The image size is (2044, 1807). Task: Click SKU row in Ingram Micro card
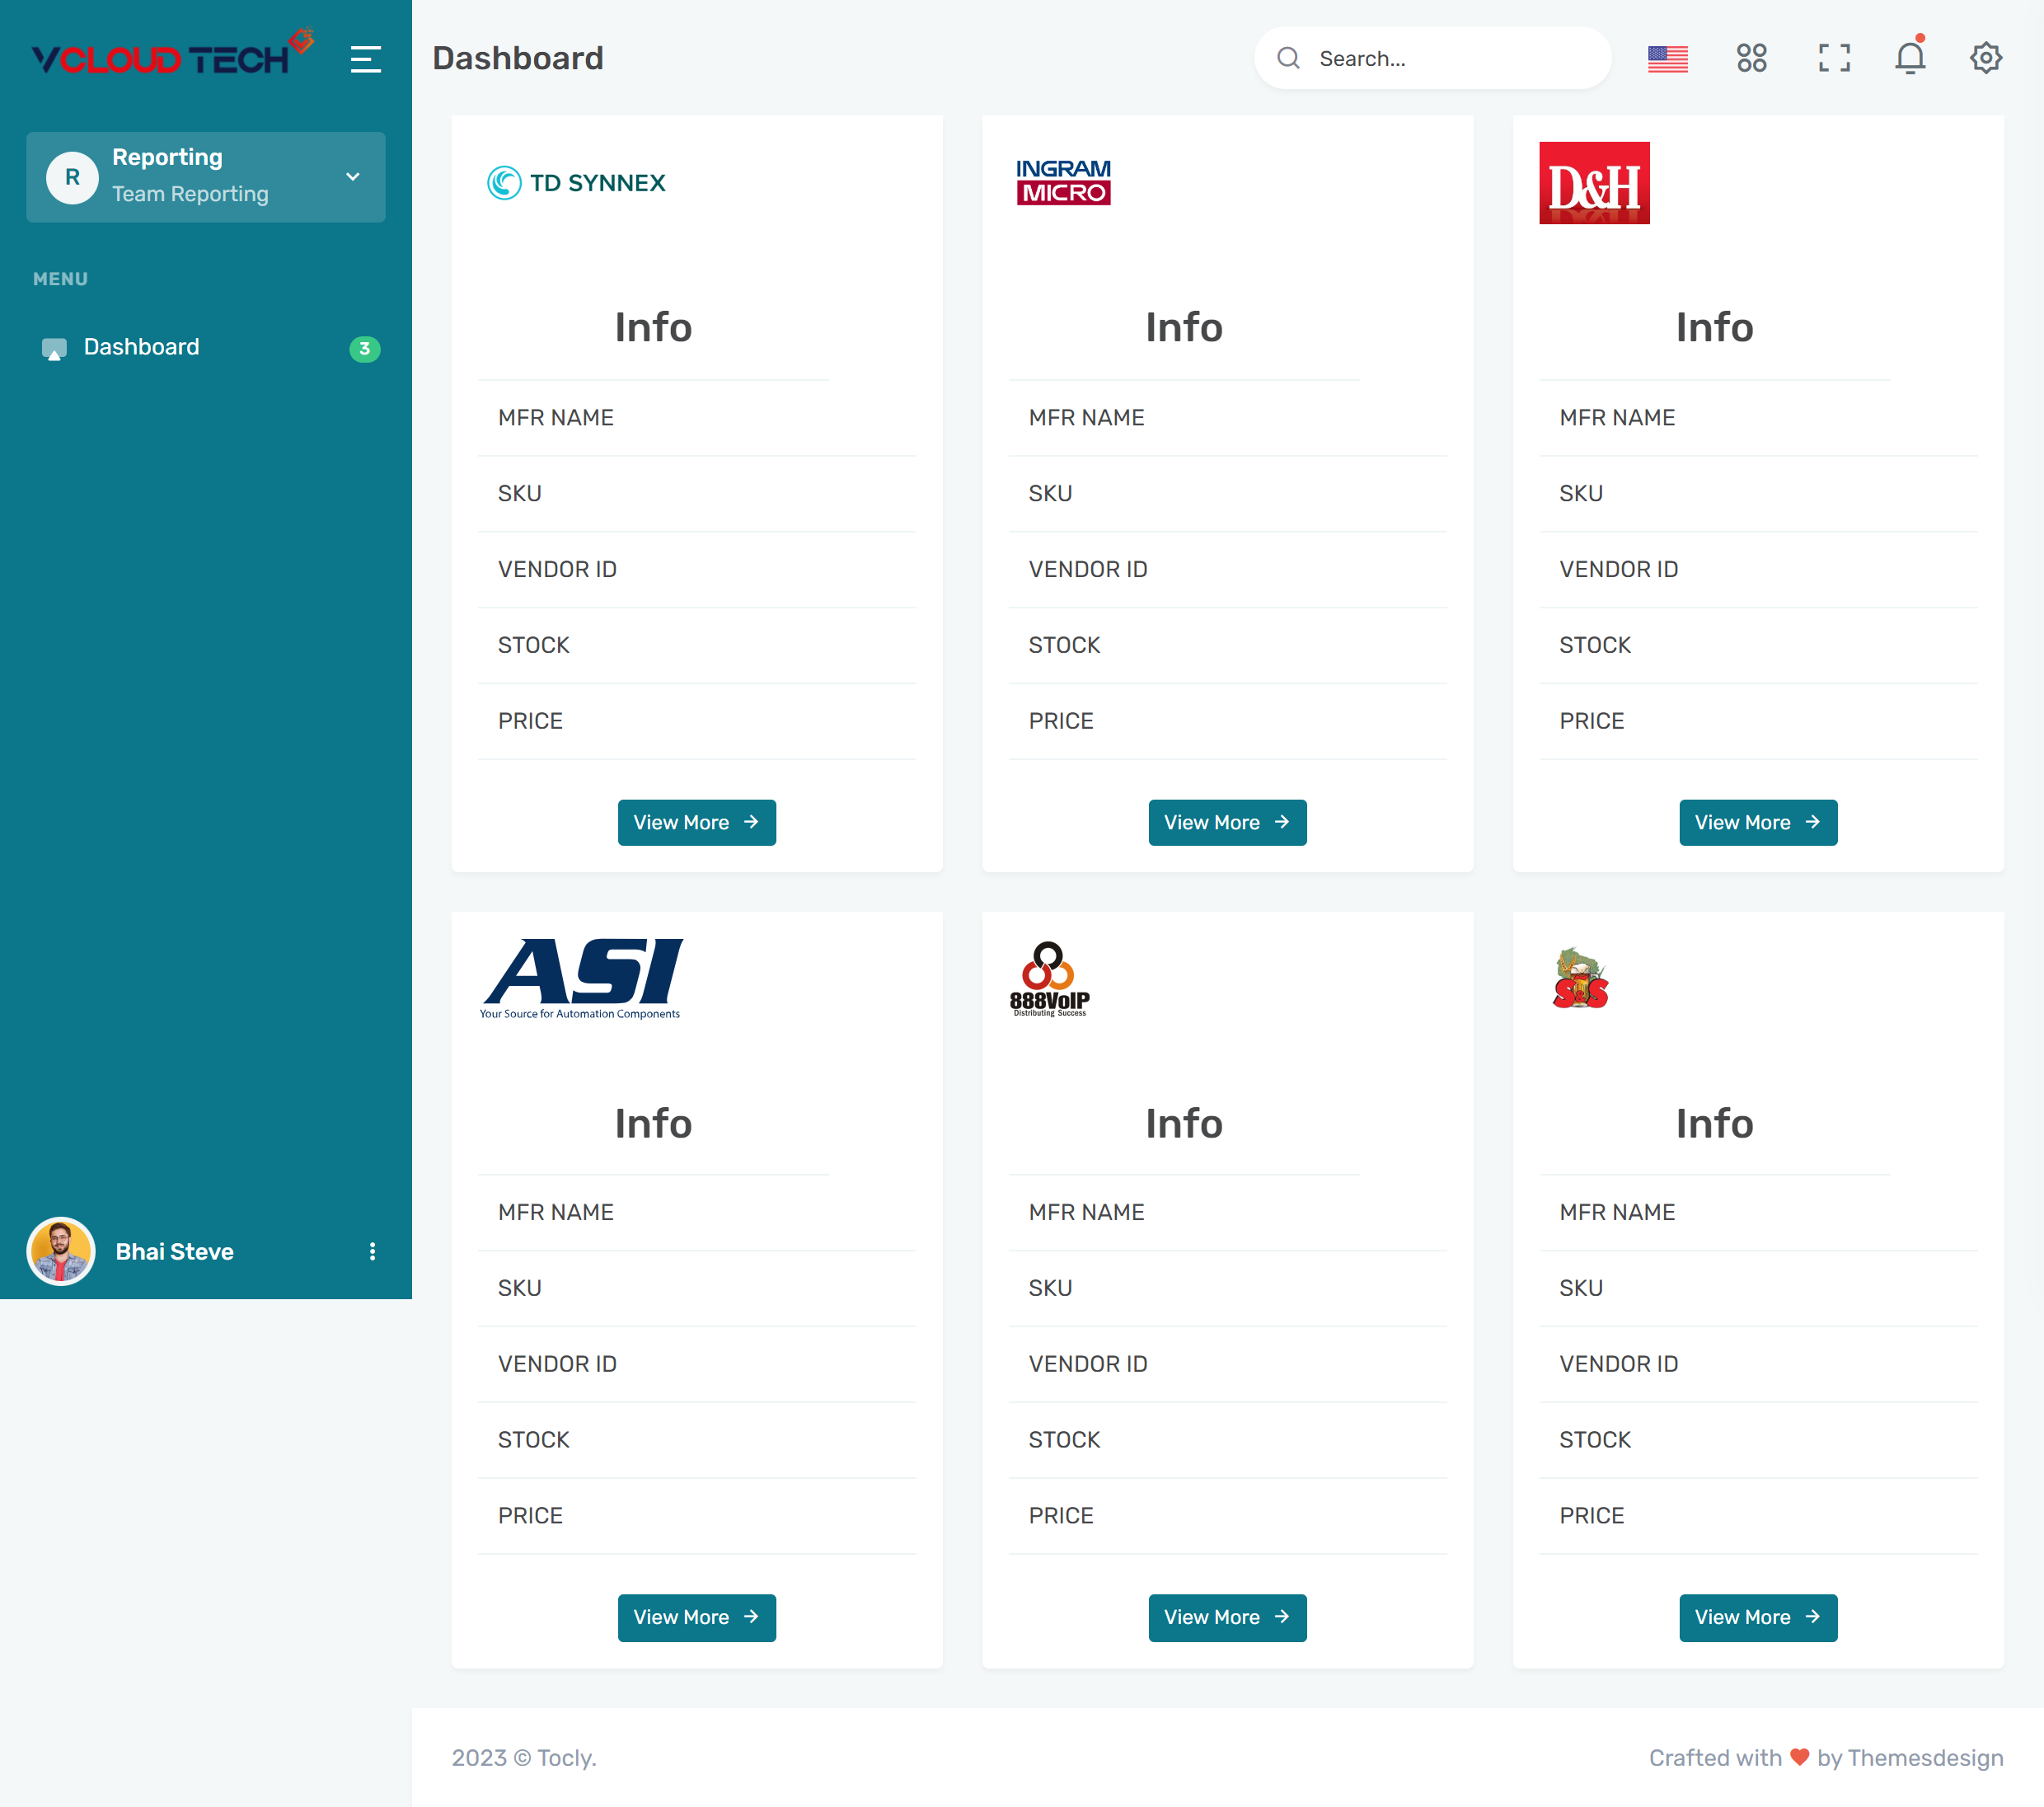(x=1227, y=494)
